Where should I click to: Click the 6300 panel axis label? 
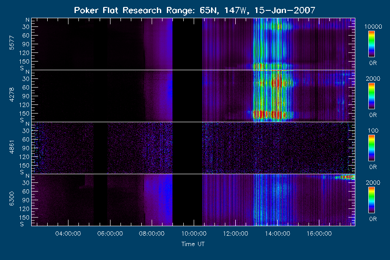click(x=12, y=198)
